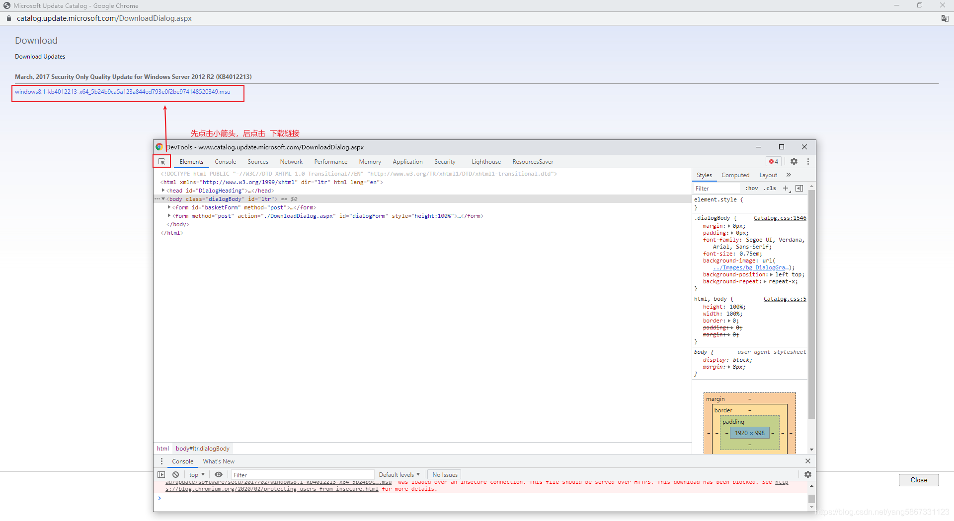
Task: Toggle .cls element classes panel
Action: click(x=770, y=188)
